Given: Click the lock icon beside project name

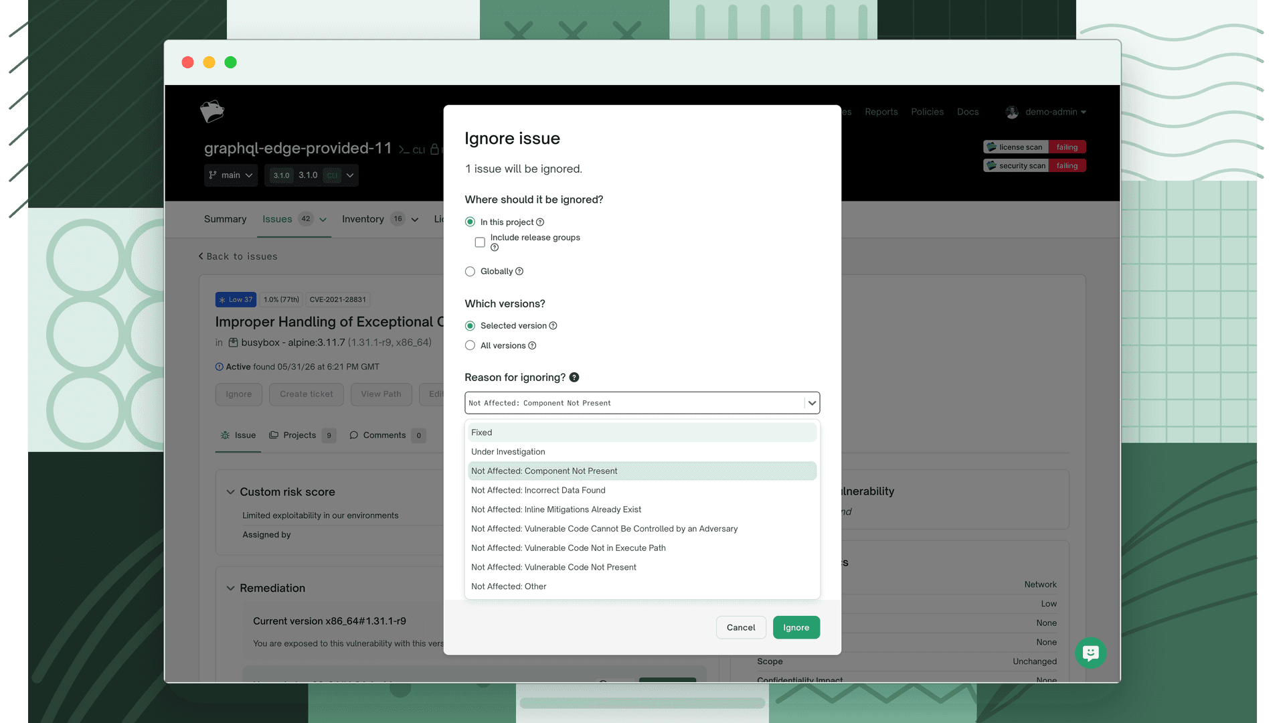Looking at the screenshot, I should point(434,149).
